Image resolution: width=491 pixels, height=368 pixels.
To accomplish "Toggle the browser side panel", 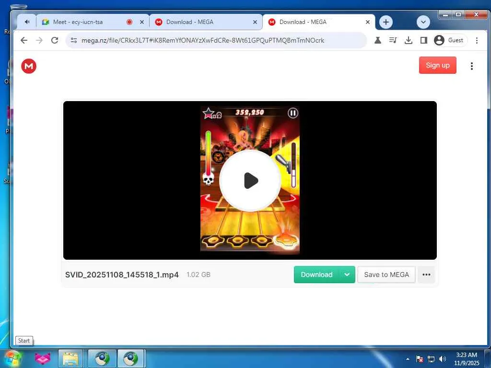I will [424, 40].
